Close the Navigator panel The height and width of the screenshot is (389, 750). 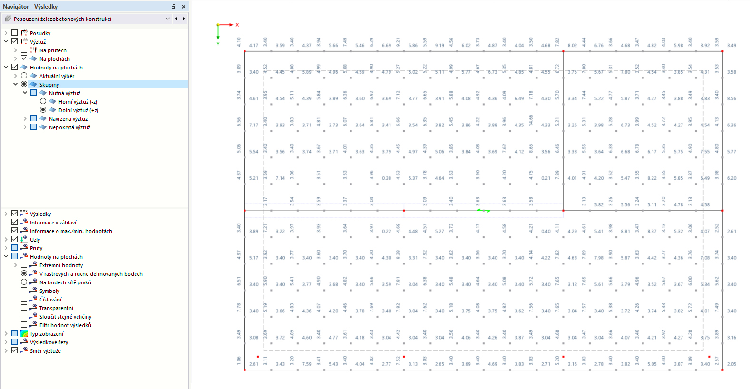[184, 7]
